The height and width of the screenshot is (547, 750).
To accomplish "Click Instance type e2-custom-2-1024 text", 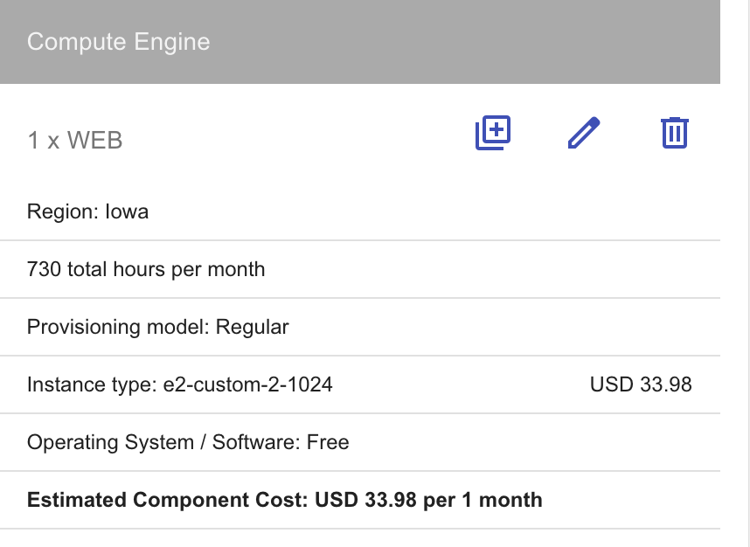I will pyautogui.click(x=180, y=384).
